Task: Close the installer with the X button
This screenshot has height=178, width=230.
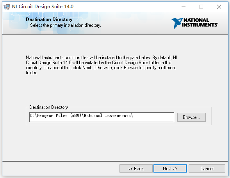Action: (219, 7)
